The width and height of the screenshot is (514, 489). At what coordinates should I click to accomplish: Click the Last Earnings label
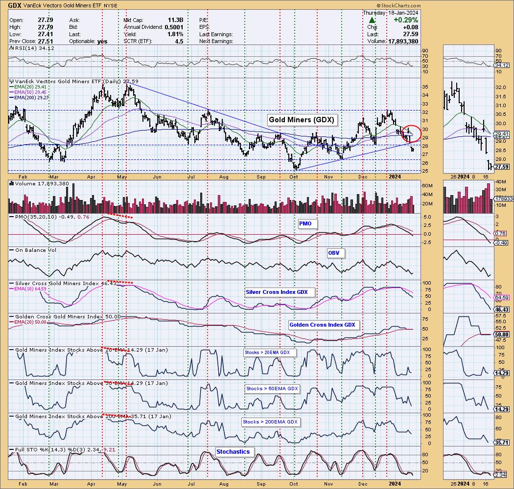(216, 34)
